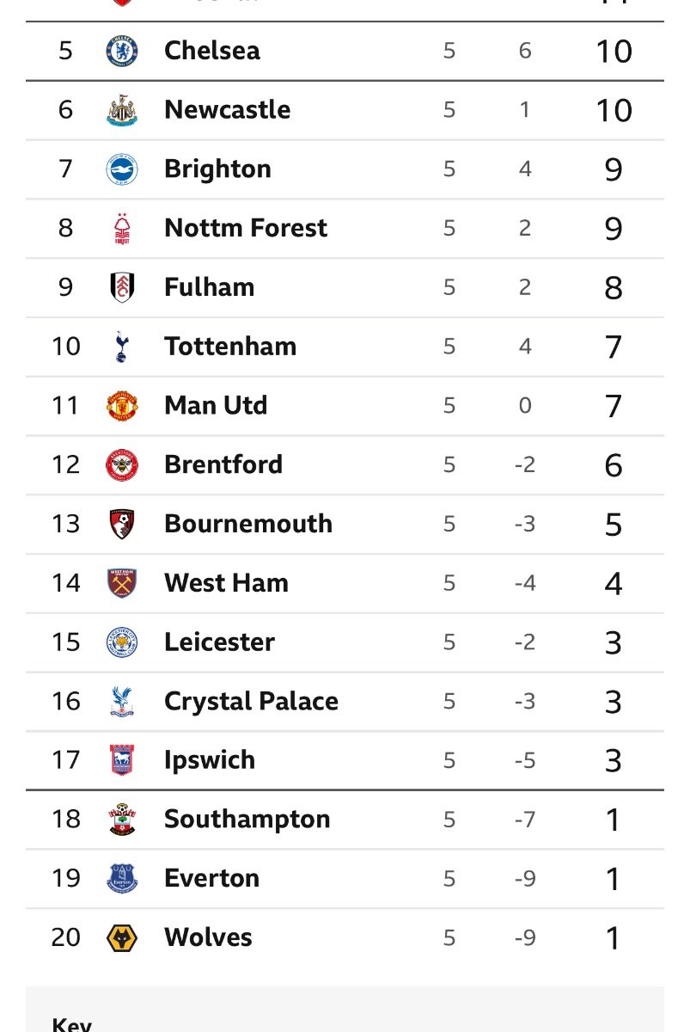
Task: Open the Southampton team link
Action: 247,820
